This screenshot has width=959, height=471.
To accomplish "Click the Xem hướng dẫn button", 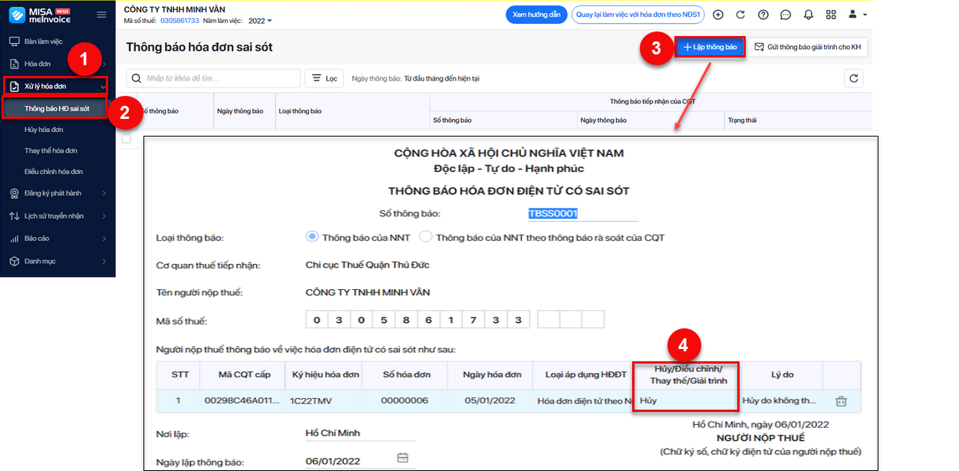I will [536, 15].
